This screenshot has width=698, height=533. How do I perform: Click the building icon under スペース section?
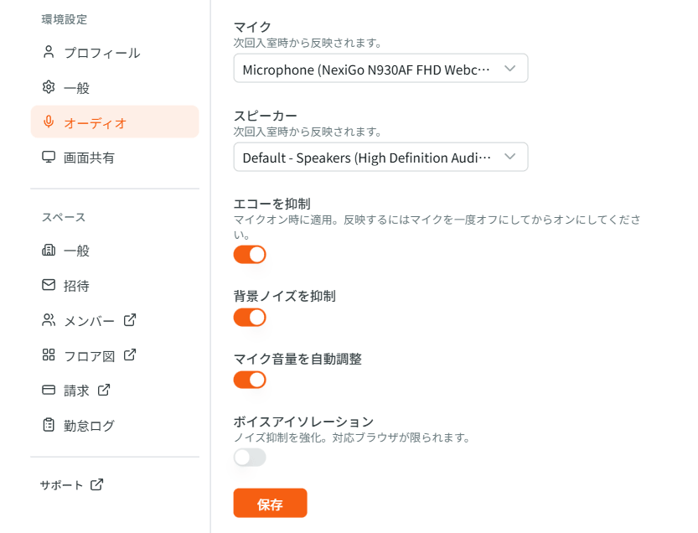(48, 250)
